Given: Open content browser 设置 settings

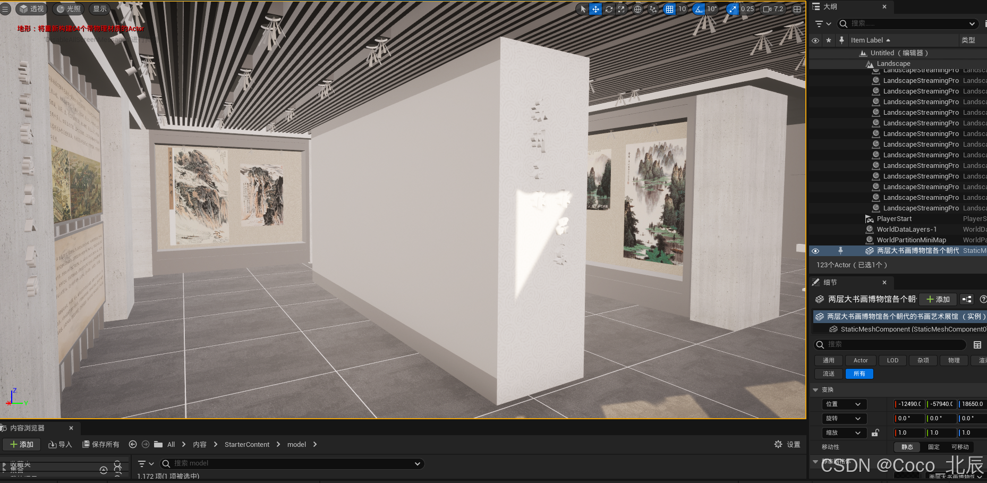Looking at the screenshot, I should click(787, 445).
